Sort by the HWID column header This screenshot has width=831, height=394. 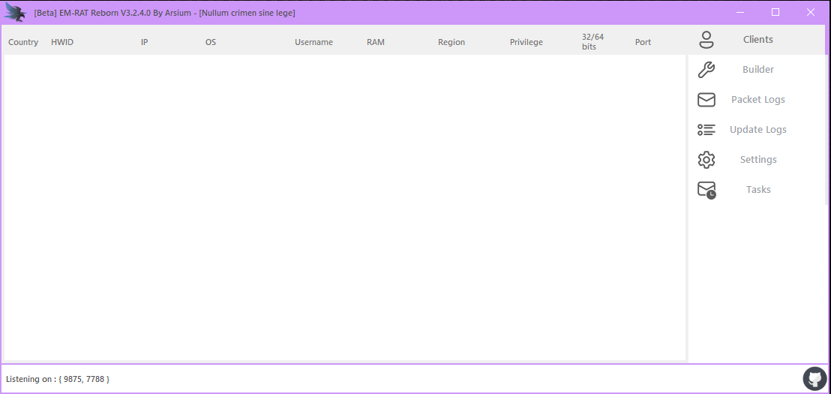pyautogui.click(x=62, y=43)
